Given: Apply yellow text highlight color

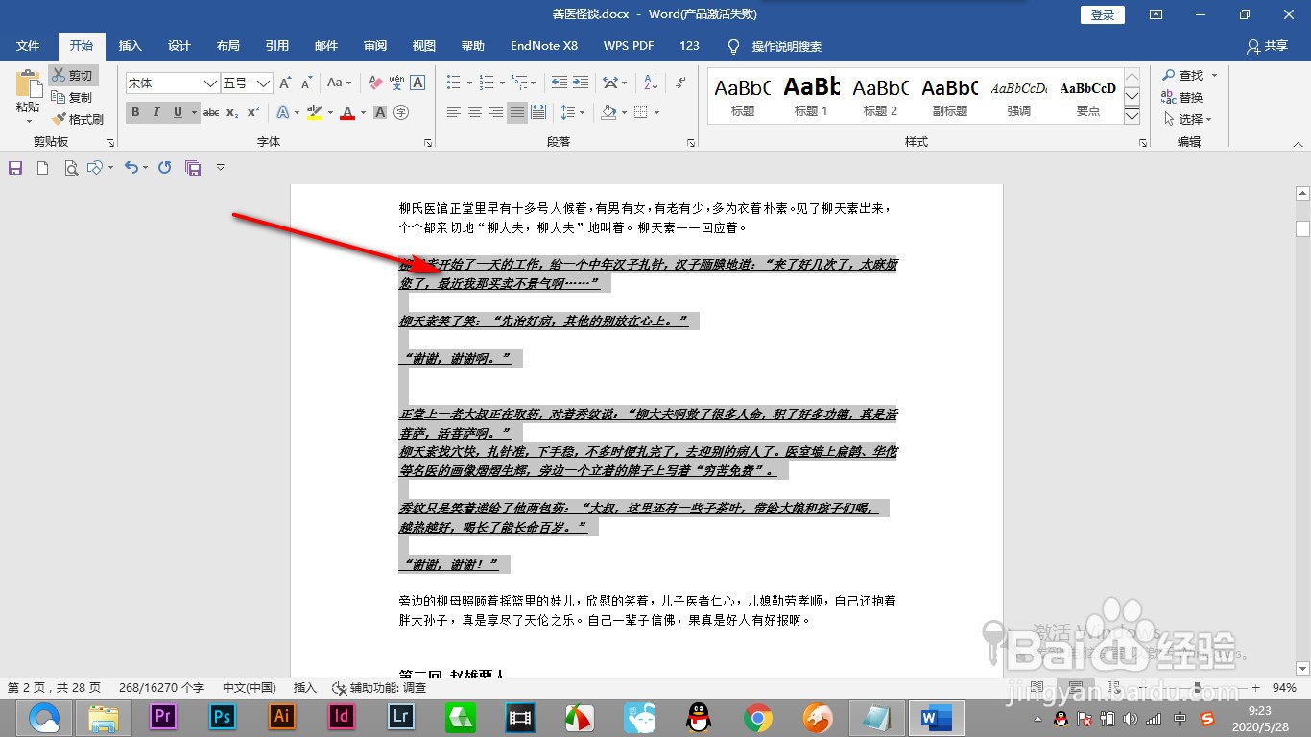Looking at the screenshot, I should 314,112.
